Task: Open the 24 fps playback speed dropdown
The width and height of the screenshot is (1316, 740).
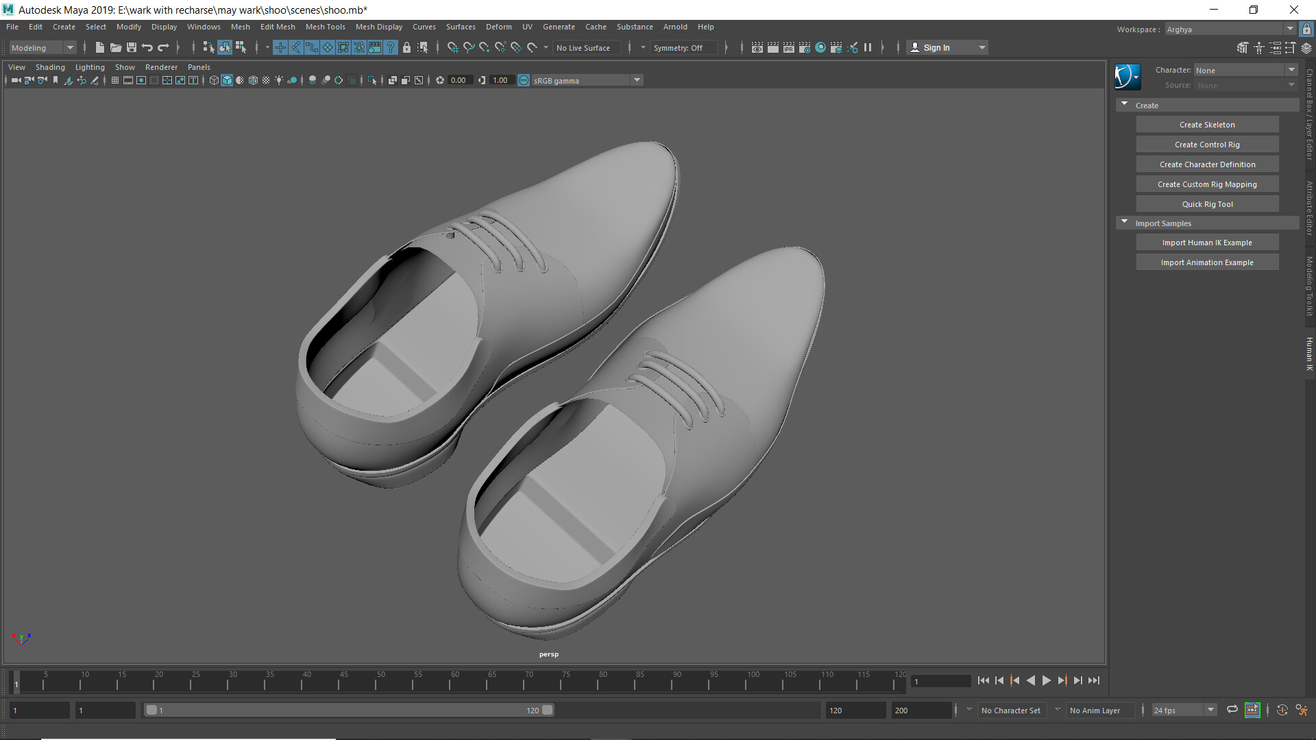Action: pyautogui.click(x=1210, y=710)
